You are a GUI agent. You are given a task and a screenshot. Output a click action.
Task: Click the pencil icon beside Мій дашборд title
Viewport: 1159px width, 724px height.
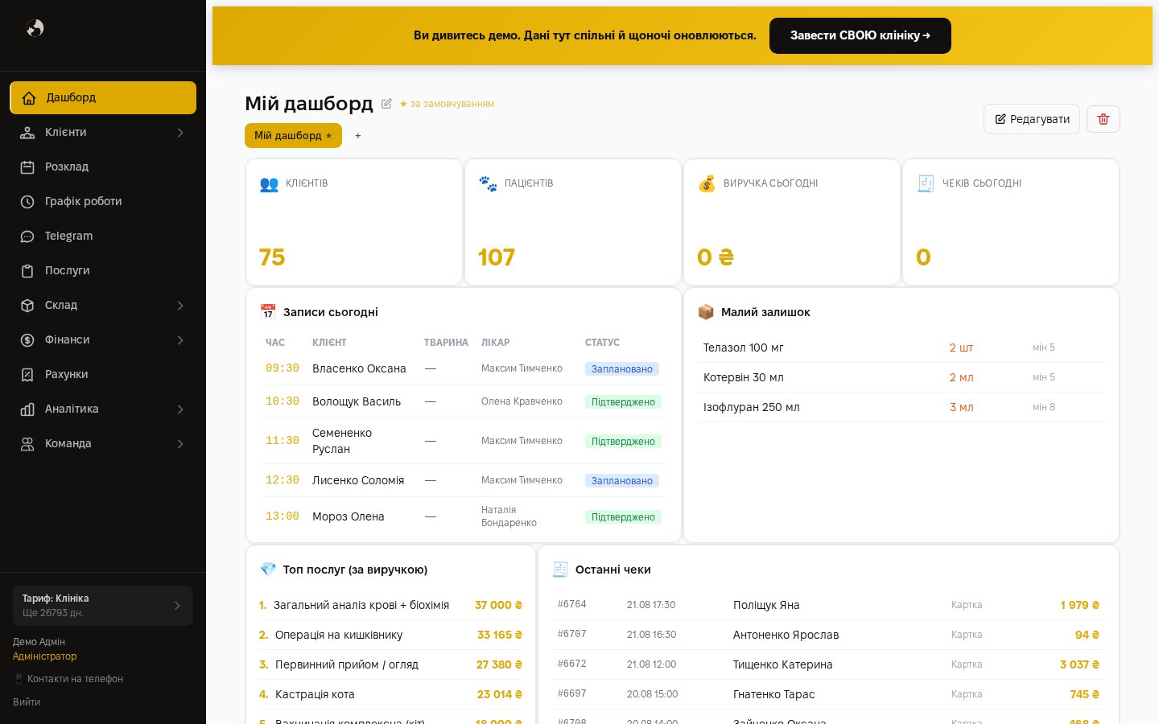[386, 104]
